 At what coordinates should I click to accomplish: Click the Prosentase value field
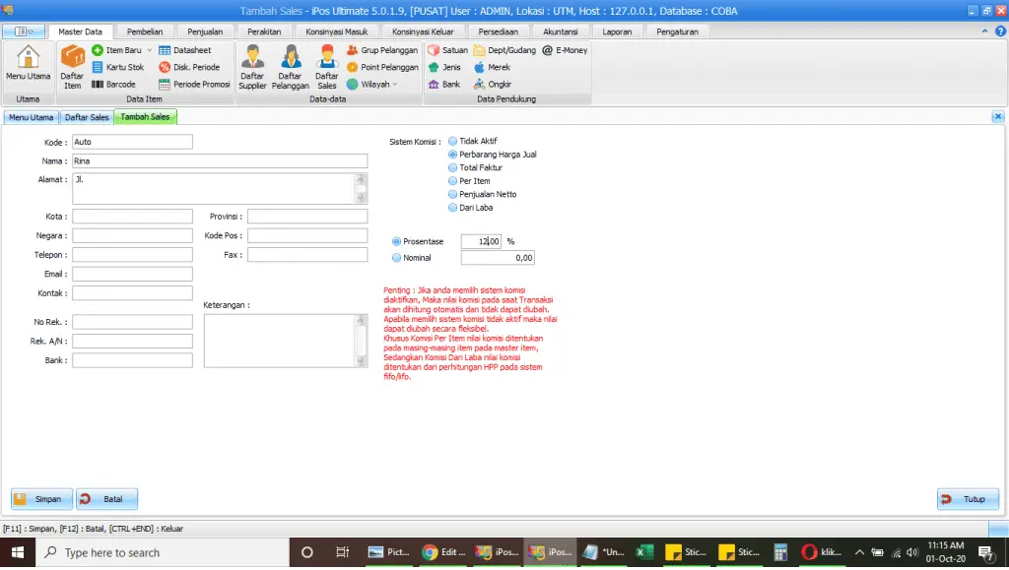[481, 241]
